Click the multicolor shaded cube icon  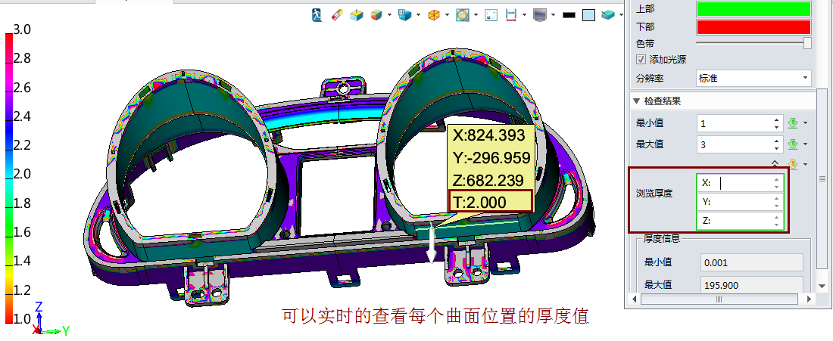376,14
